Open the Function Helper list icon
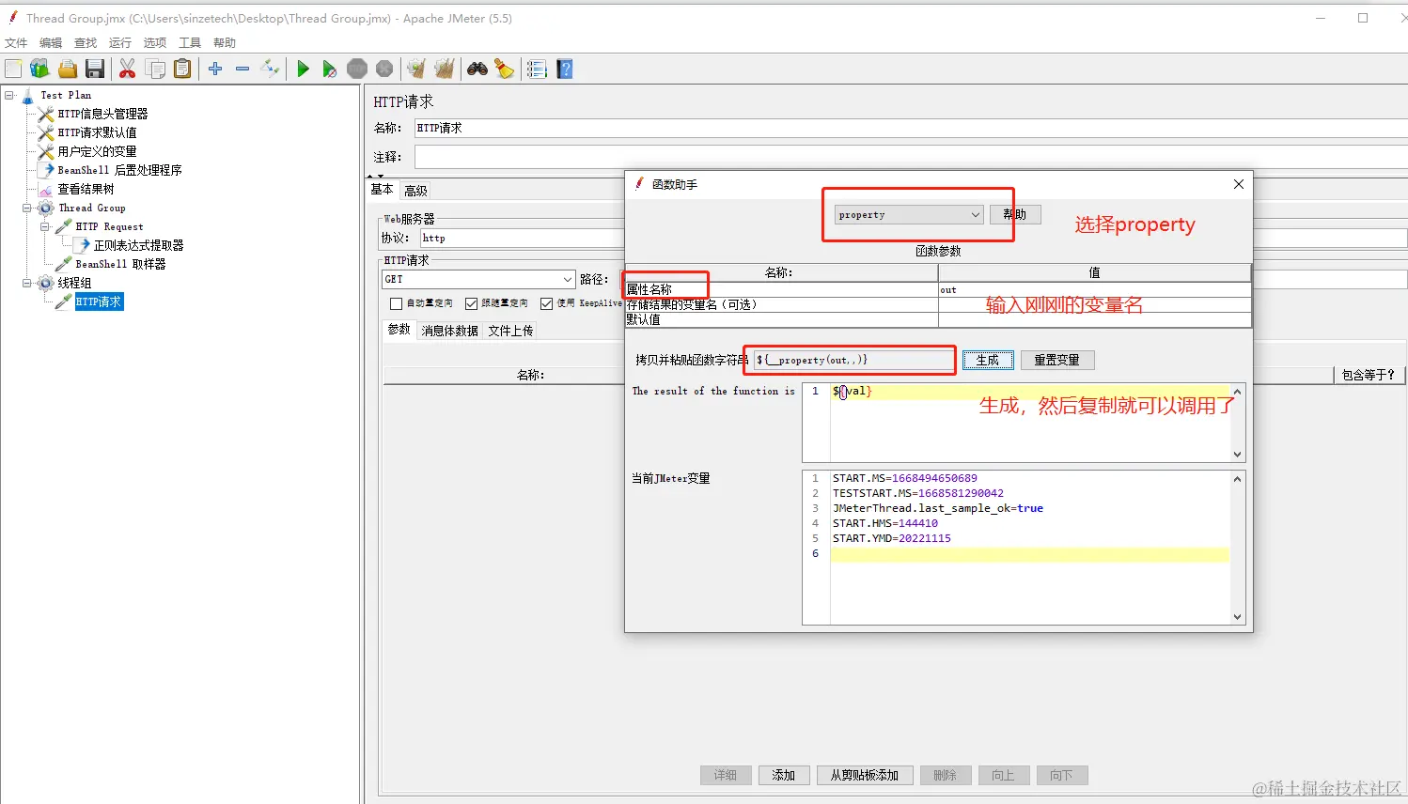Screen dimensions: 1408x804 tap(537, 69)
